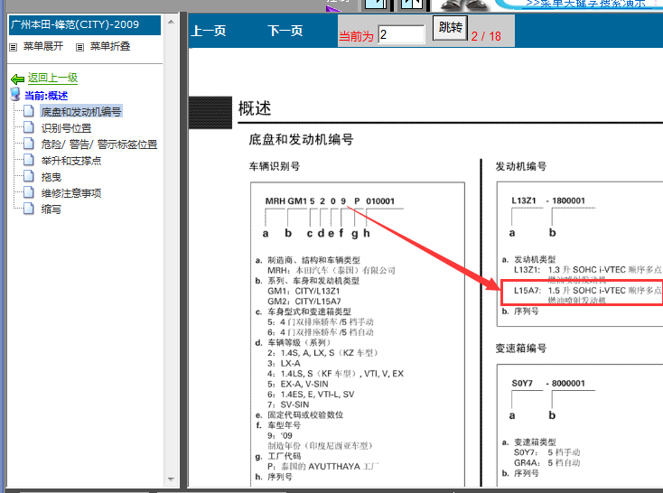
Task: Open 菜单关键字搜索演示 link
Action: click(x=585, y=4)
